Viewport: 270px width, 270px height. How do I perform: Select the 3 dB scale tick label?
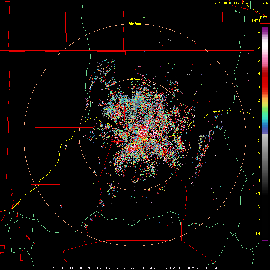point(259,87)
